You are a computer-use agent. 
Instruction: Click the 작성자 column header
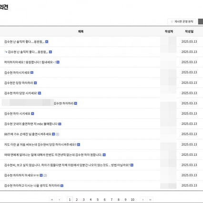click(169, 31)
